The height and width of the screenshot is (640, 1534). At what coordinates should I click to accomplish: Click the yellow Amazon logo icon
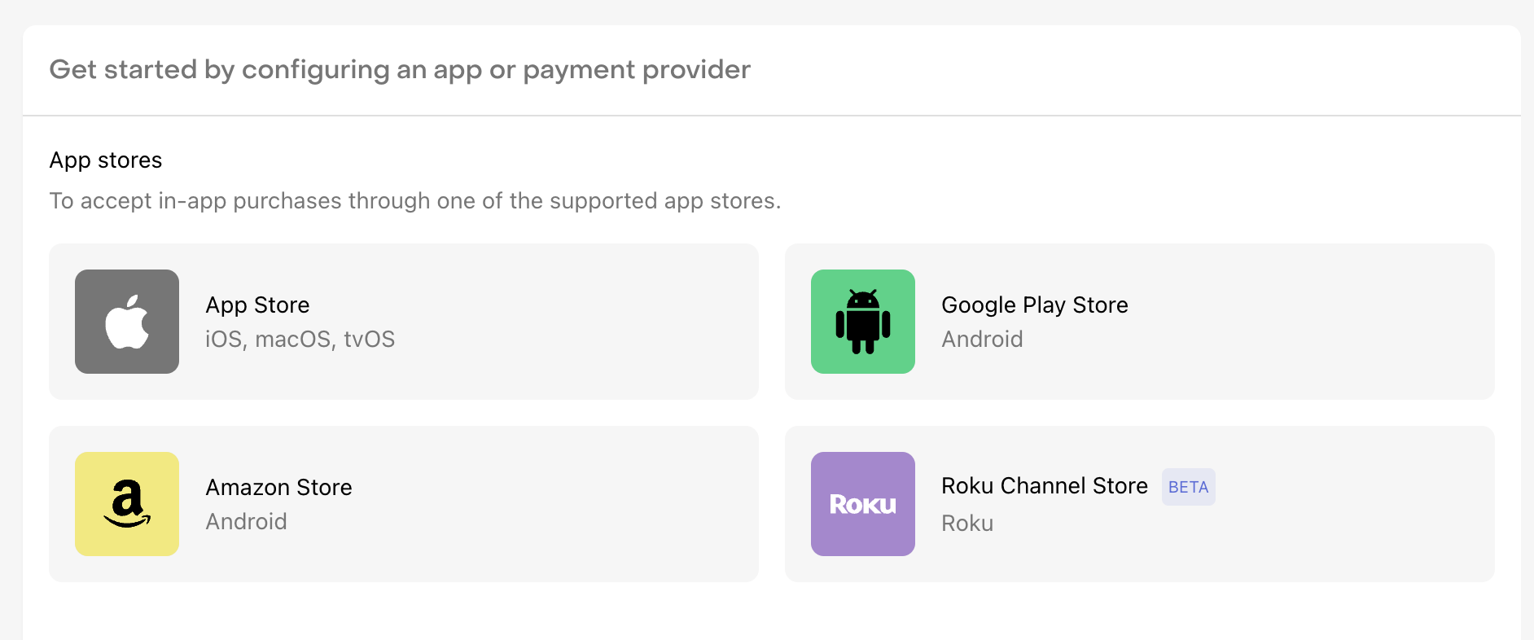[127, 504]
